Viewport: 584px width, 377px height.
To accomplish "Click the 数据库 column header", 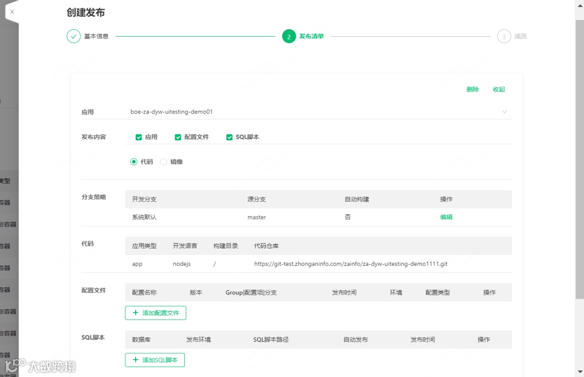I will click(141, 339).
